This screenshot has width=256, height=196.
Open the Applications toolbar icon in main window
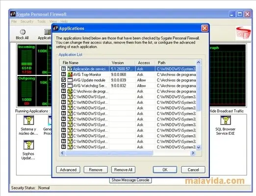(48, 32)
